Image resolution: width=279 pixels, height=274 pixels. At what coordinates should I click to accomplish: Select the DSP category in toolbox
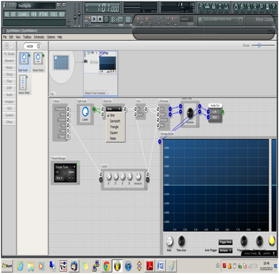tap(9, 88)
